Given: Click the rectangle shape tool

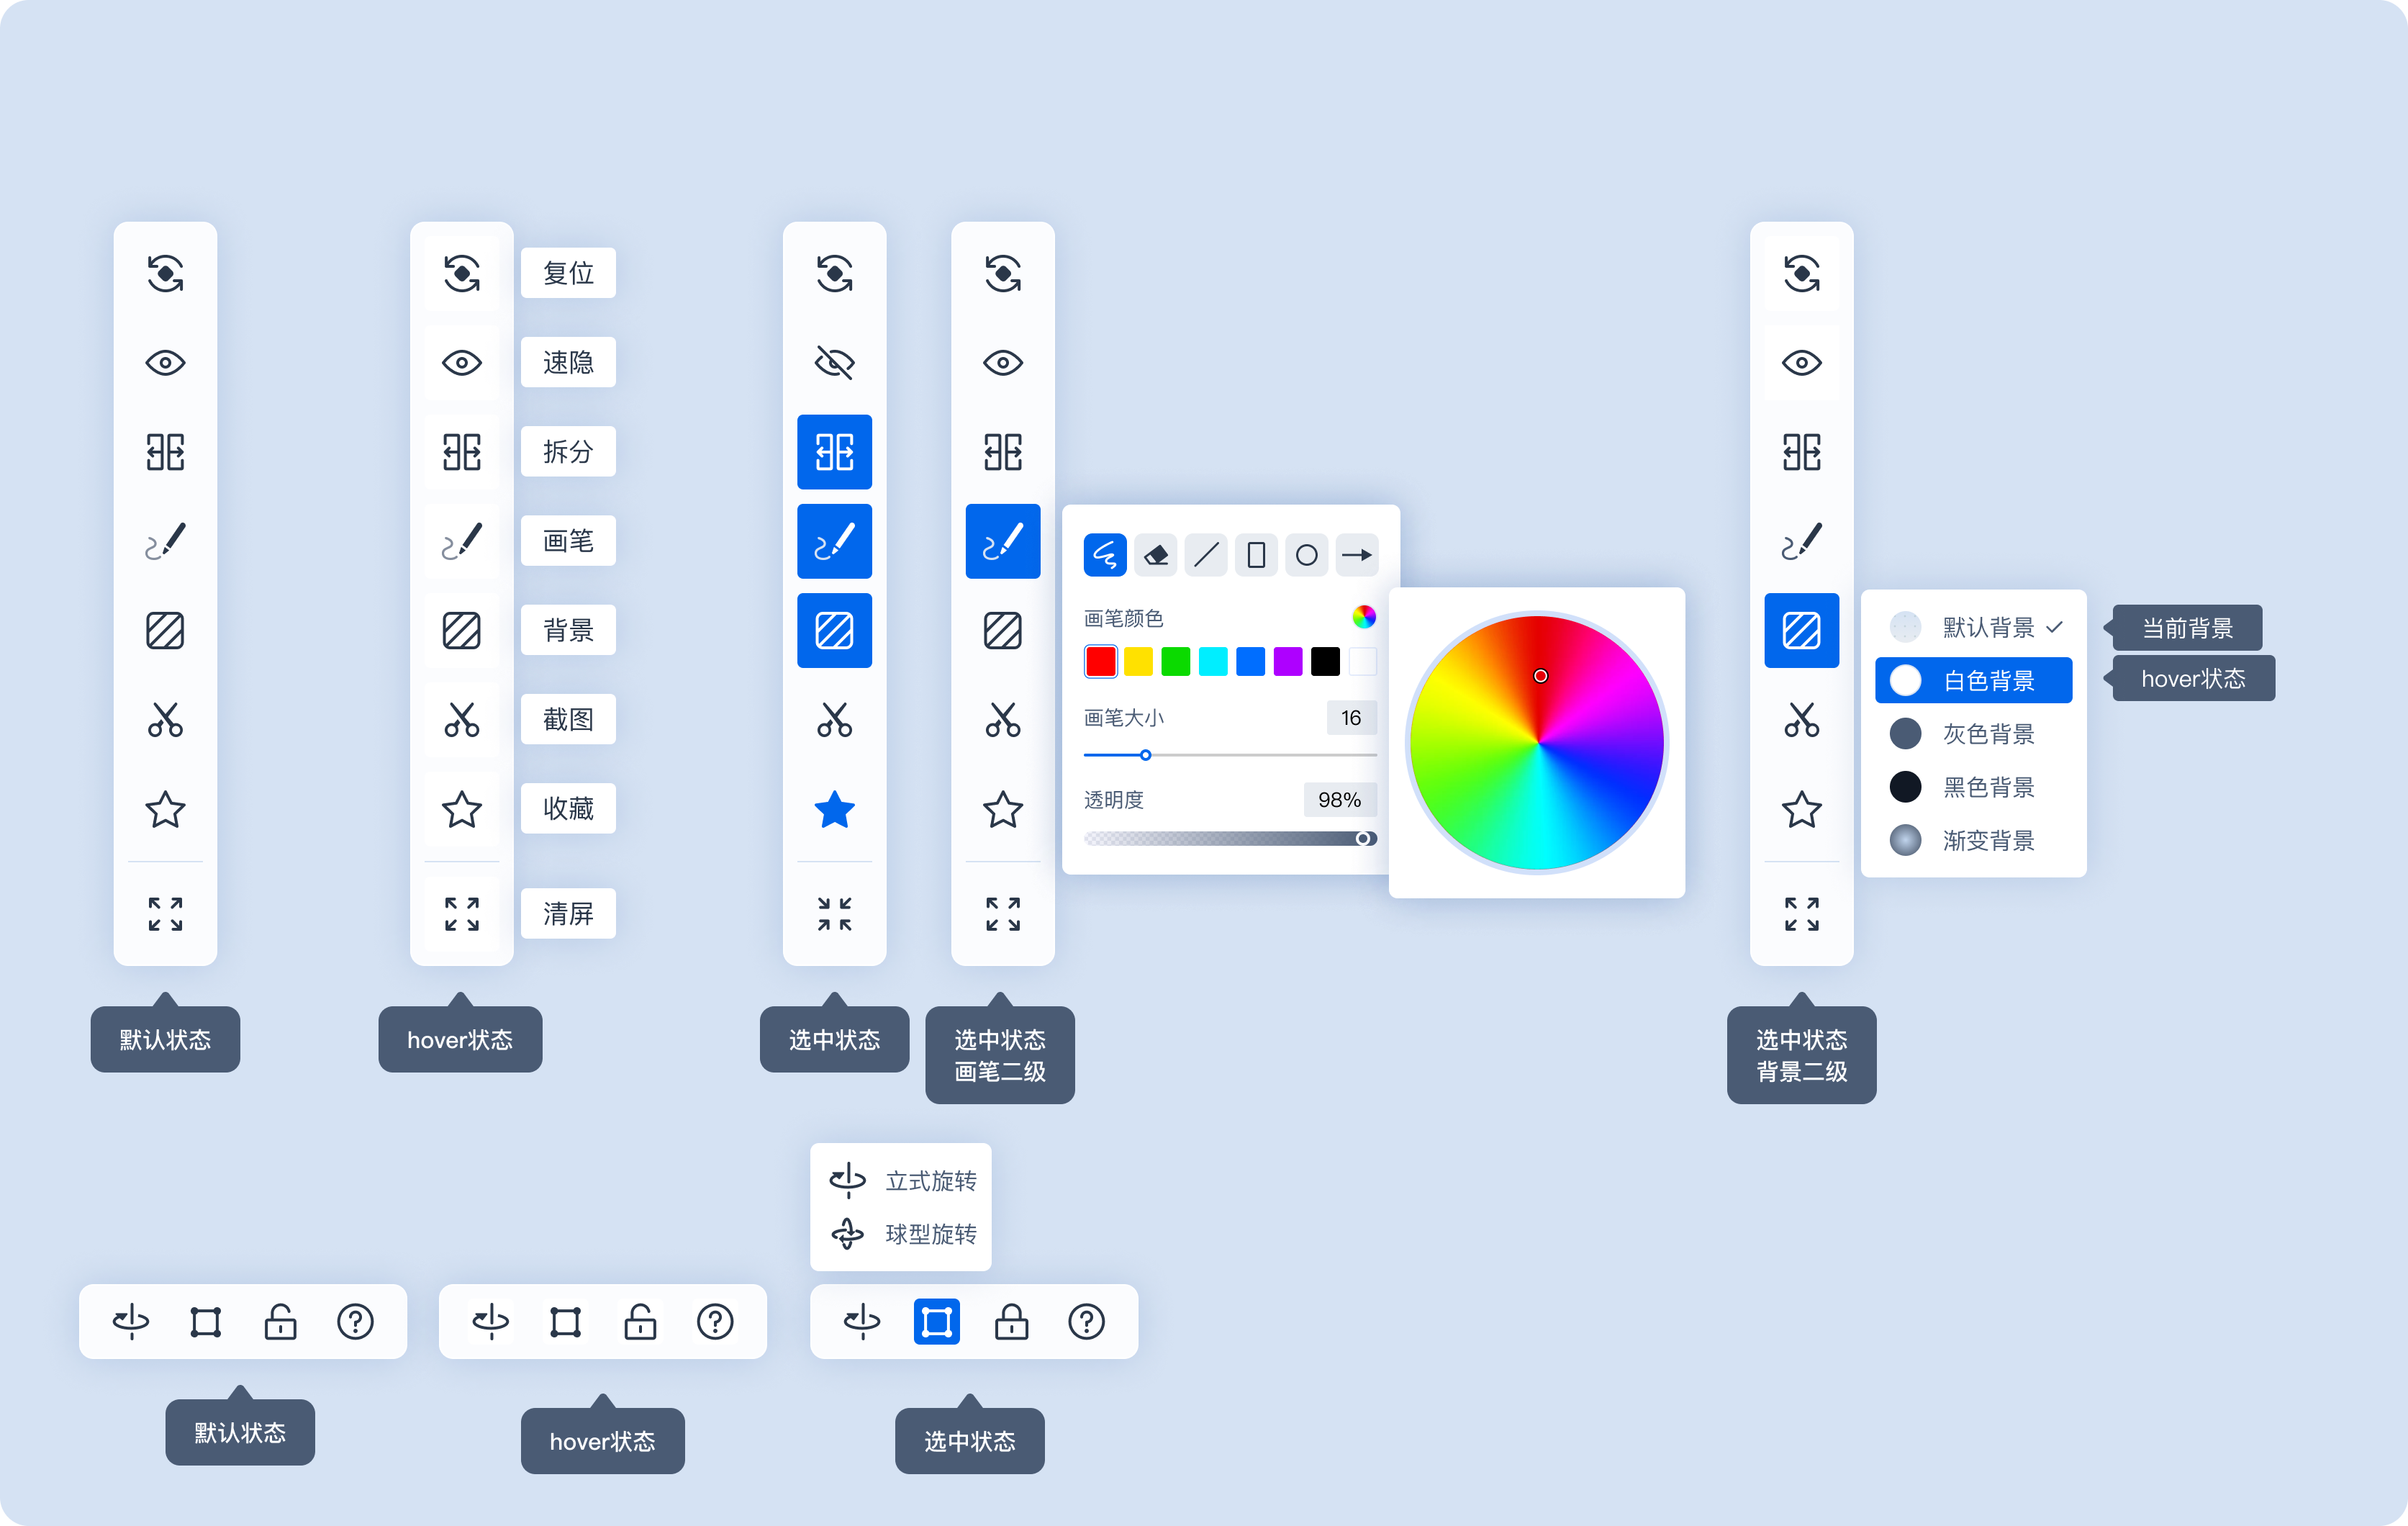Looking at the screenshot, I should point(1256,555).
